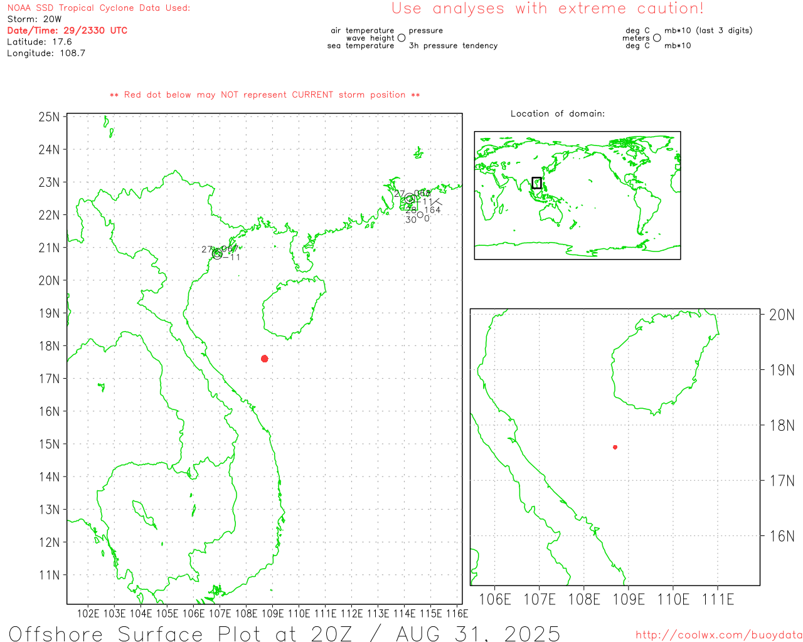The image size is (803, 642).
Task: Select the station circle near Haiphong reading 27
Action: click(217, 254)
